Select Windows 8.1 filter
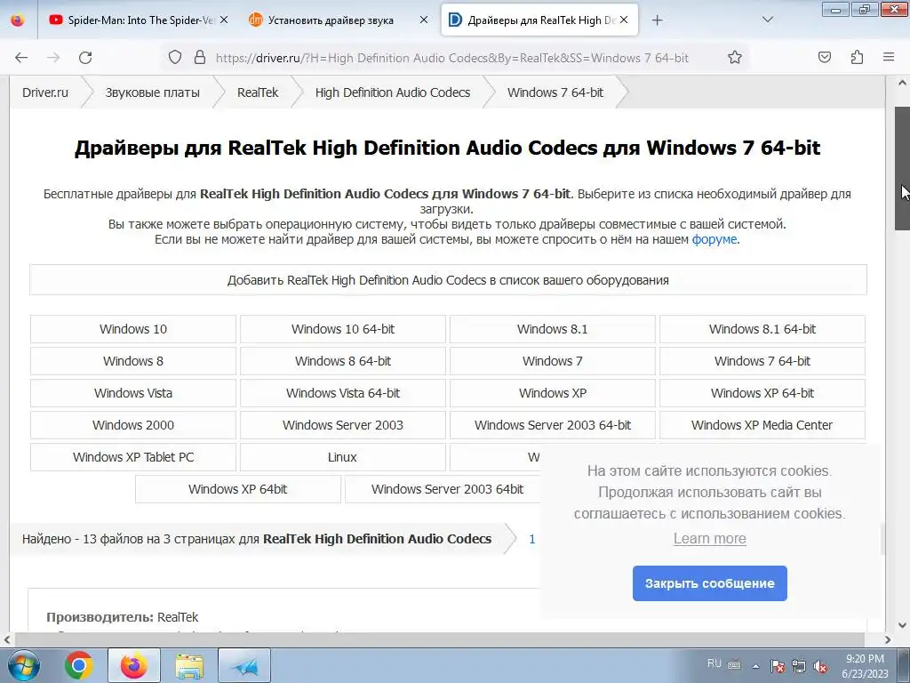The height and width of the screenshot is (683, 910). coord(553,329)
